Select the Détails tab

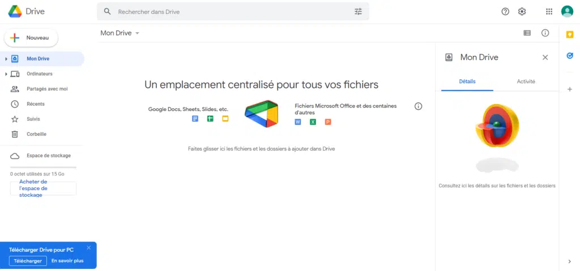(x=467, y=81)
